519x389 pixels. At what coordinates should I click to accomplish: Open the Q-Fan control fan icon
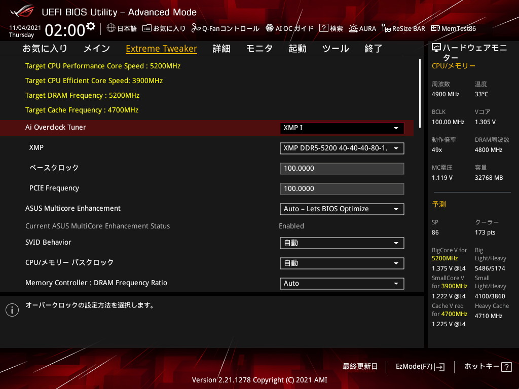click(x=196, y=28)
